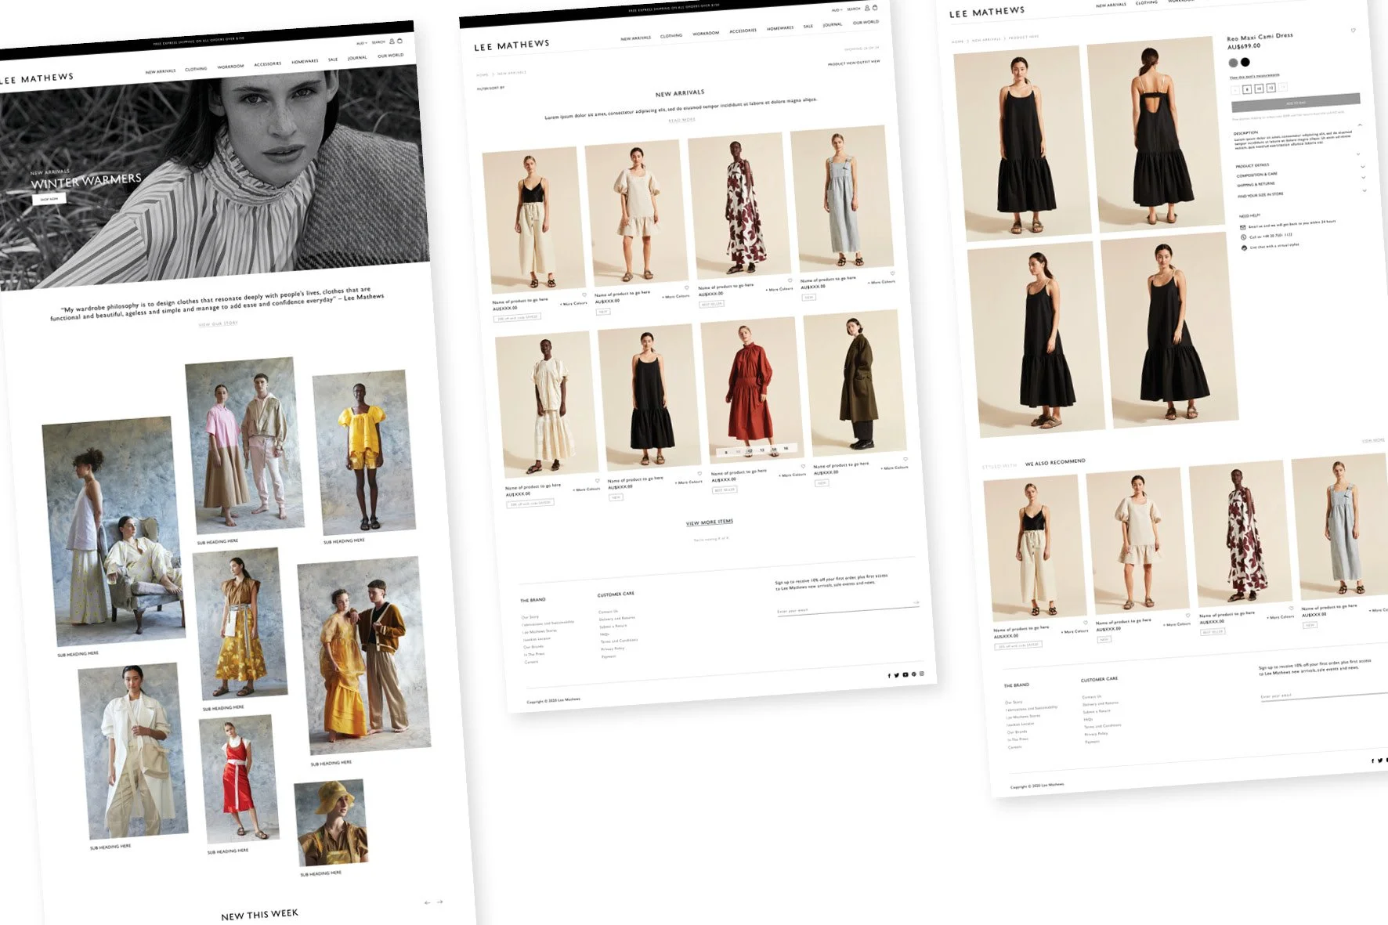Open Workroom menu on homepage mockup
This screenshot has height=925, width=1388.
tap(230, 67)
